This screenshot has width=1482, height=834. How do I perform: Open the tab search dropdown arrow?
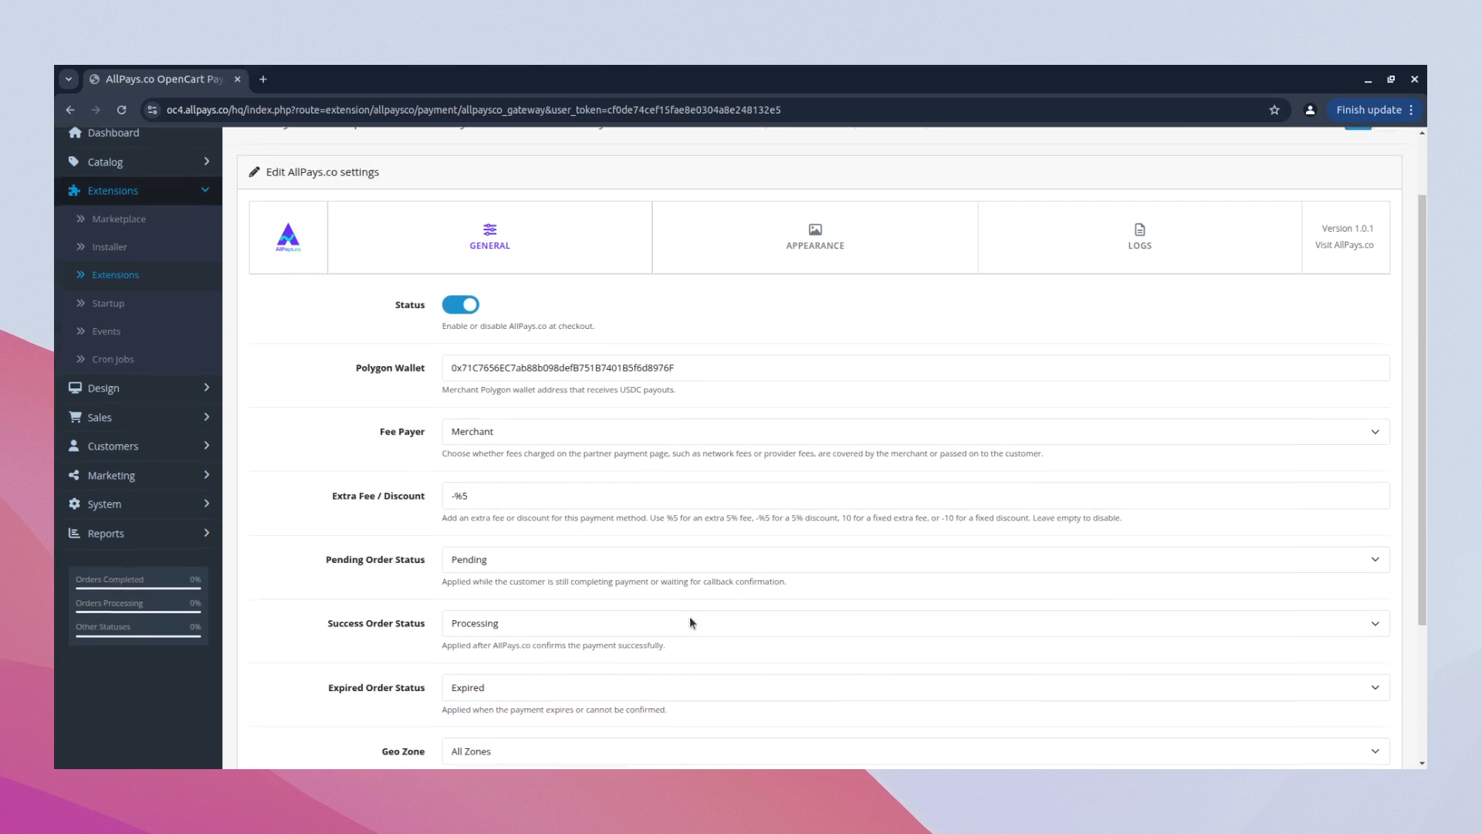[69, 79]
